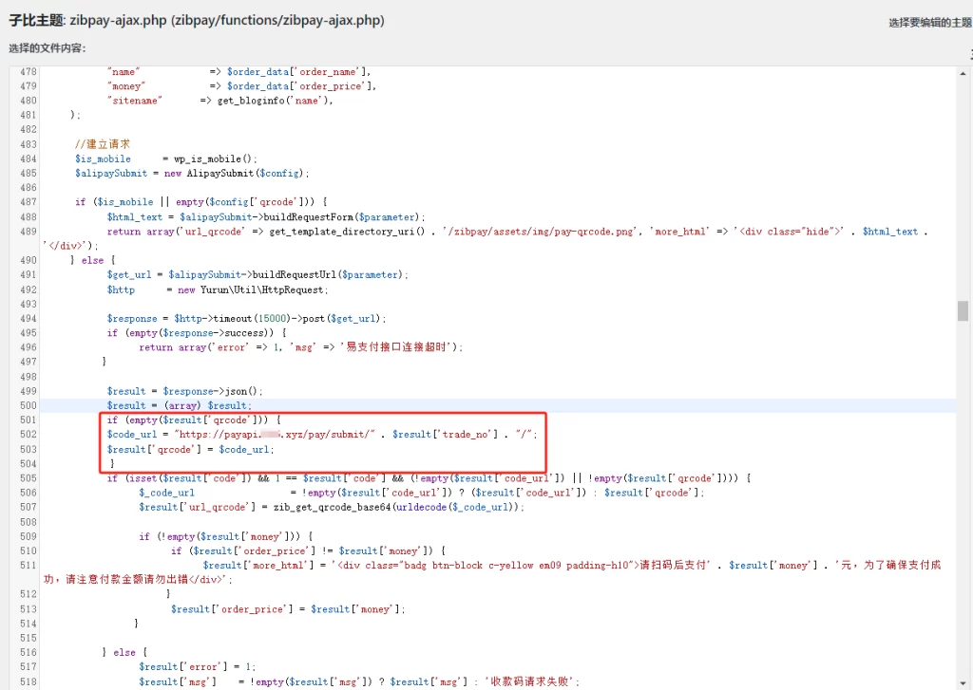Image resolution: width=973 pixels, height=690 pixels.
Task: Click the code editor vertical scrollbar thumb
Action: (x=963, y=311)
